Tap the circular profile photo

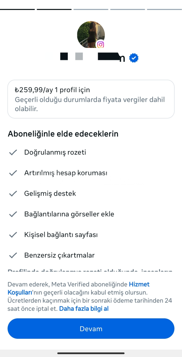point(91,35)
